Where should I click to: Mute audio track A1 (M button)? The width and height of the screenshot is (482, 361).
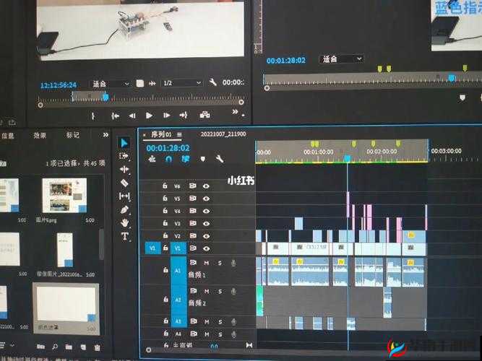(207, 264)
